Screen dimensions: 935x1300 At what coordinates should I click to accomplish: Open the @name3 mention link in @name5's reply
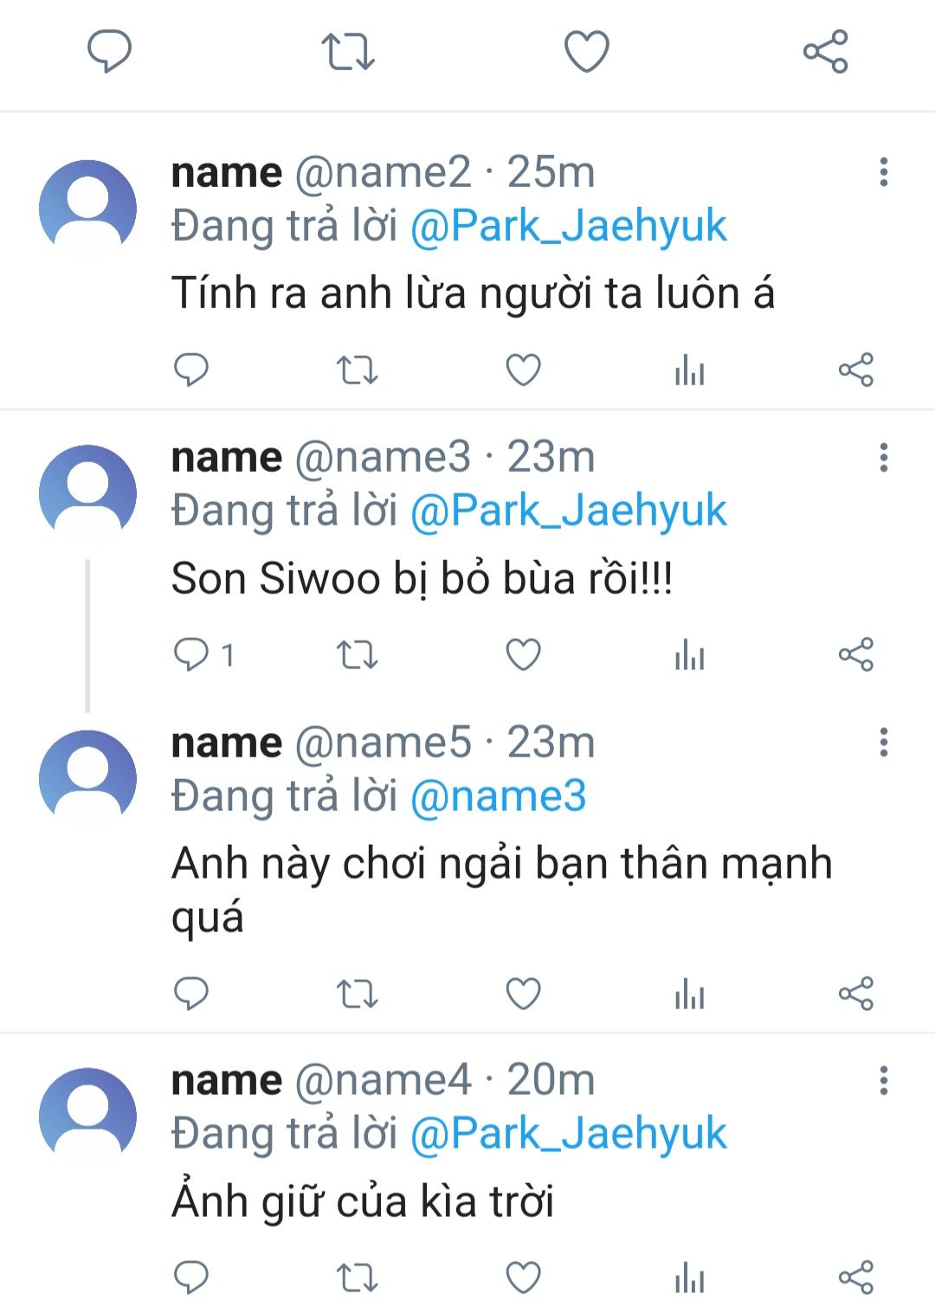(498, 795)
